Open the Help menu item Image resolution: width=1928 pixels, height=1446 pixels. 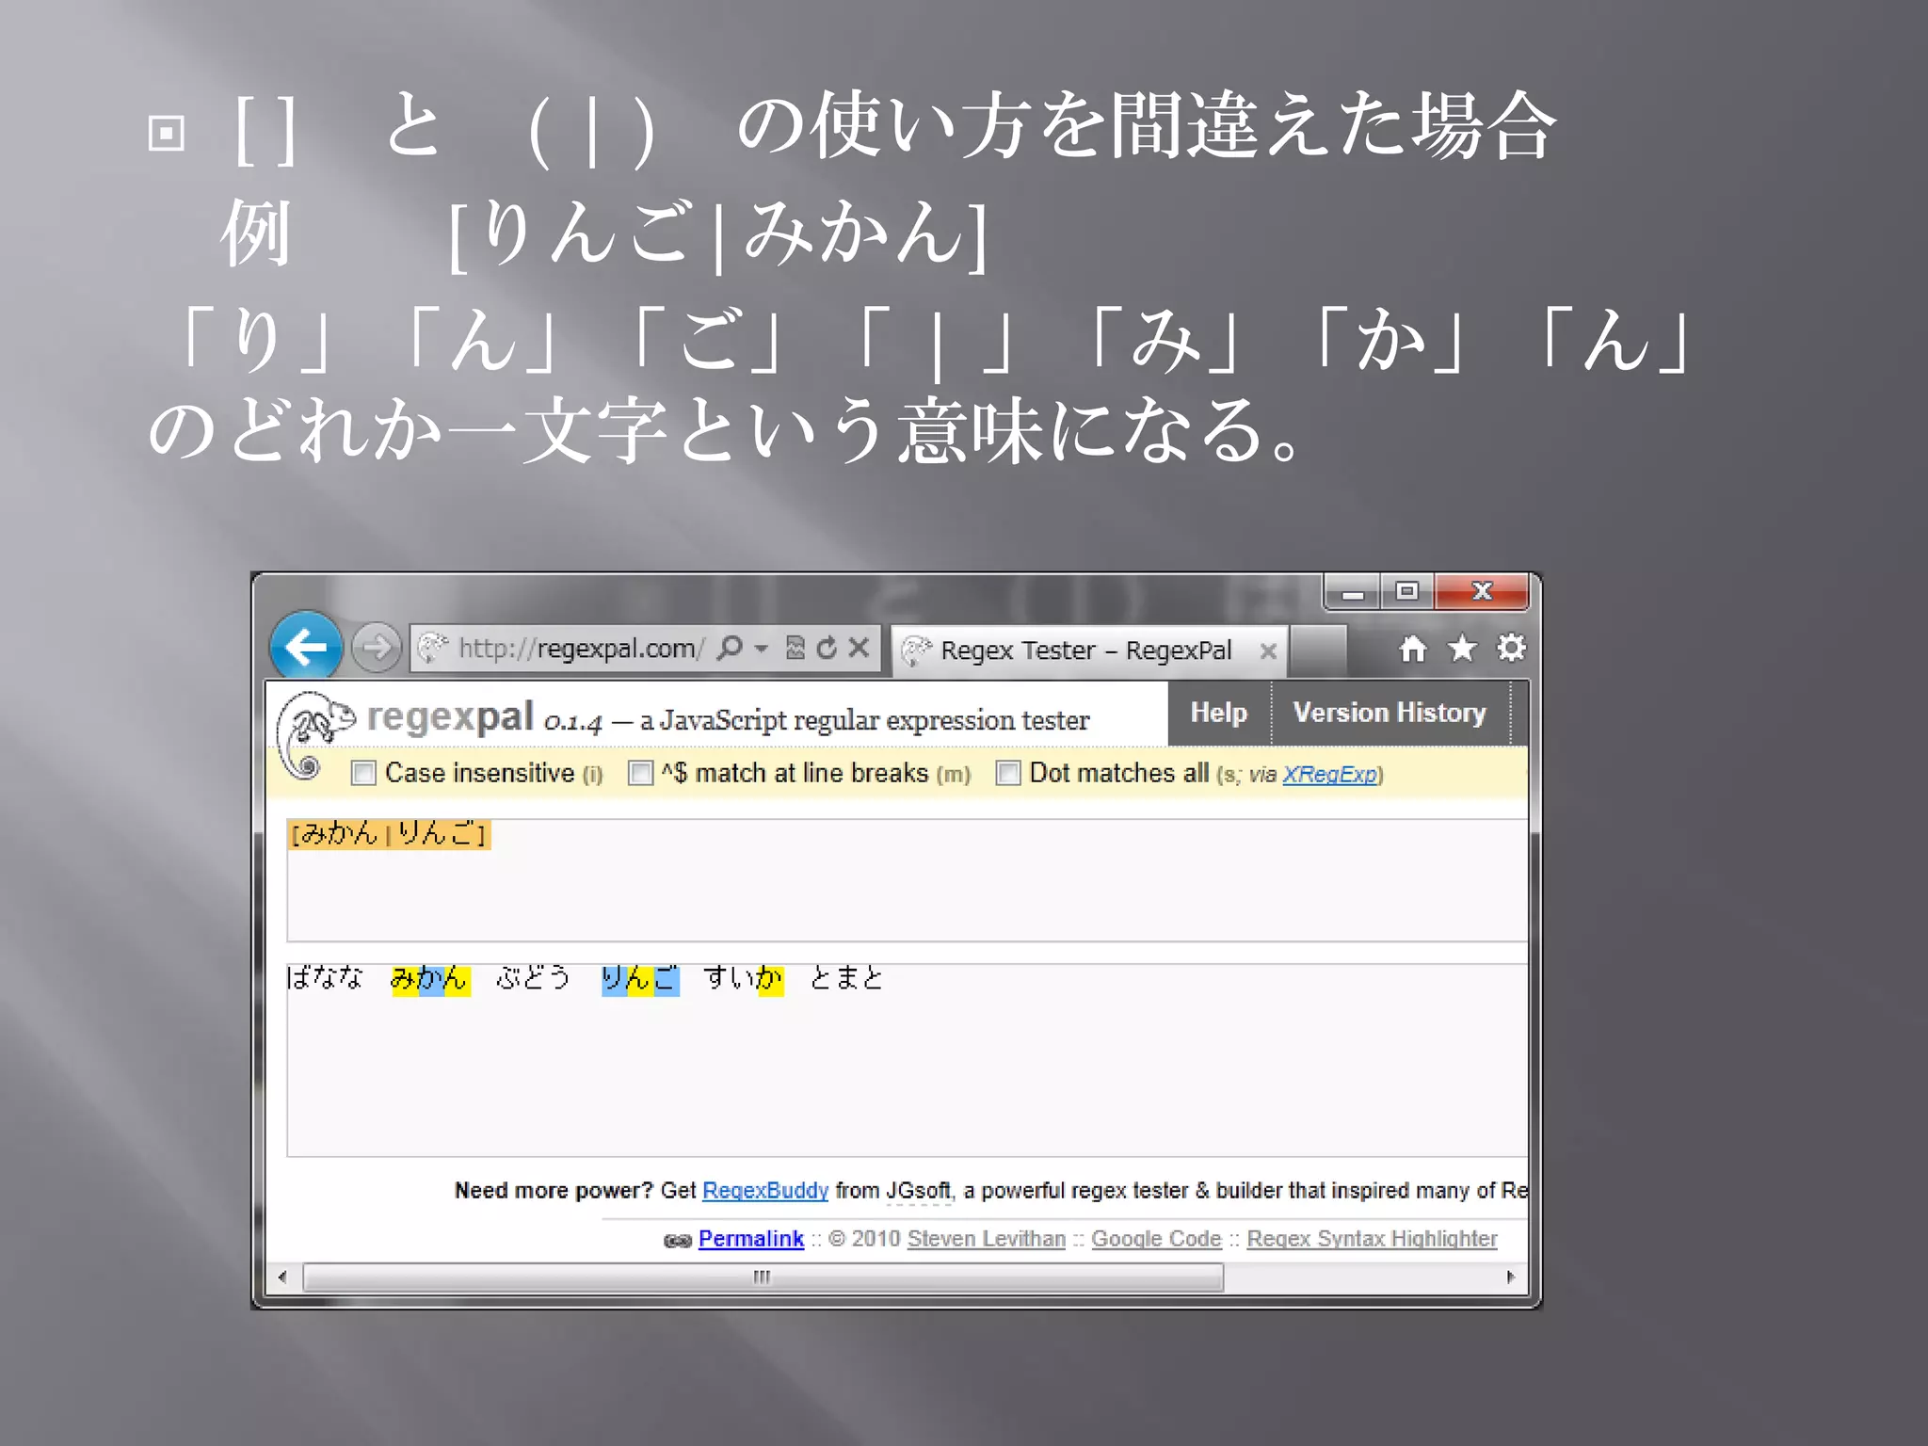click(x=1219, y=713)
